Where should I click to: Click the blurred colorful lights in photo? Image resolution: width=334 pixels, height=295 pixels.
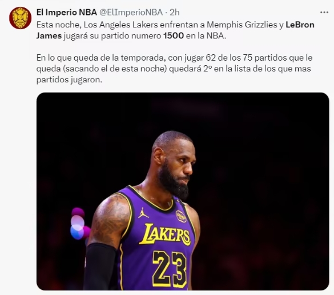coord(80,224)
